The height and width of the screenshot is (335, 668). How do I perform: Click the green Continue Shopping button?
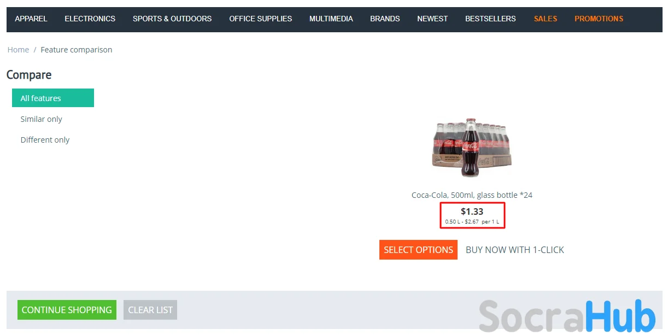tap(67, 310)
